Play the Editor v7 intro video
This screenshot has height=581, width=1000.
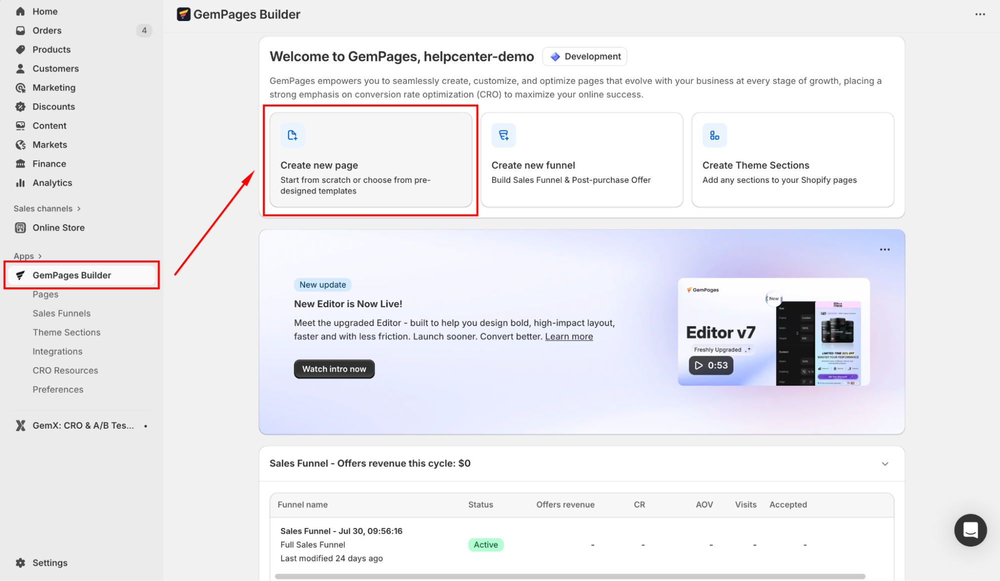pos(710,365)
